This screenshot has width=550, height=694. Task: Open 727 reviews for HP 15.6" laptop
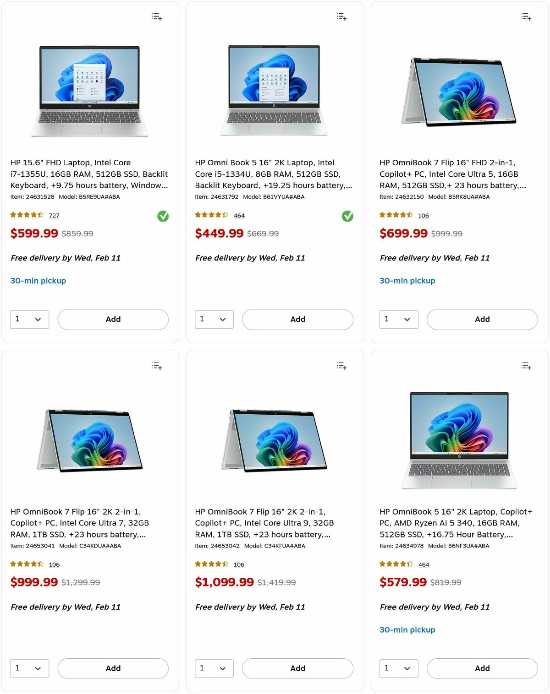54,216
